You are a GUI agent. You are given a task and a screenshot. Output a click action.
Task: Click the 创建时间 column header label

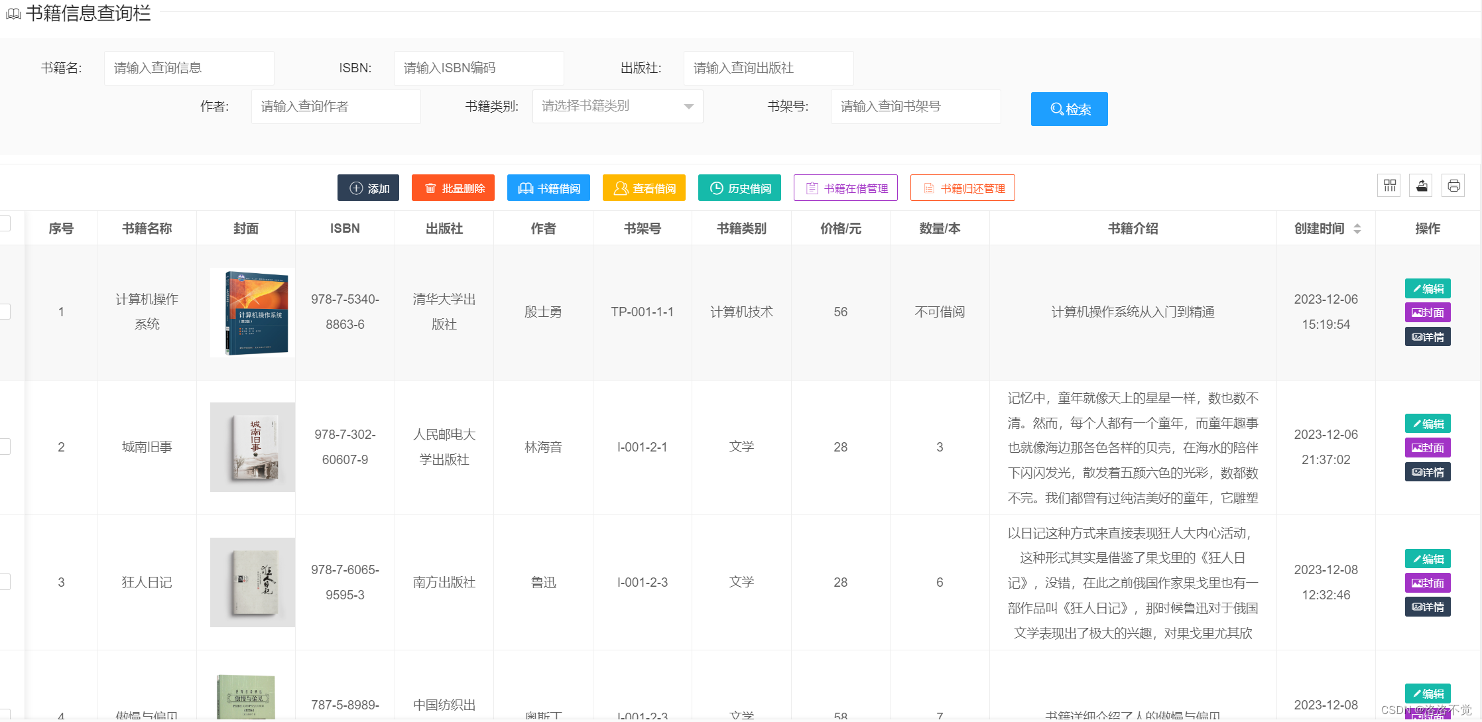[1319, 228]
